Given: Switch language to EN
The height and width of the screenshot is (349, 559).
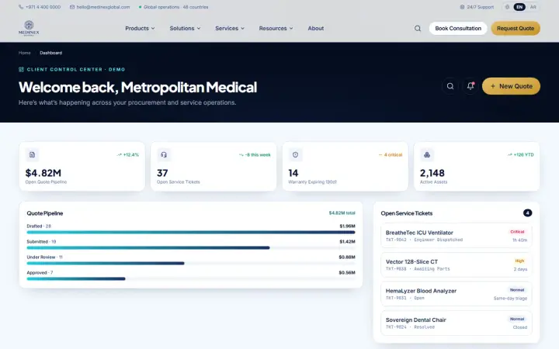Looking at the screenshot, I should point(519,7).
